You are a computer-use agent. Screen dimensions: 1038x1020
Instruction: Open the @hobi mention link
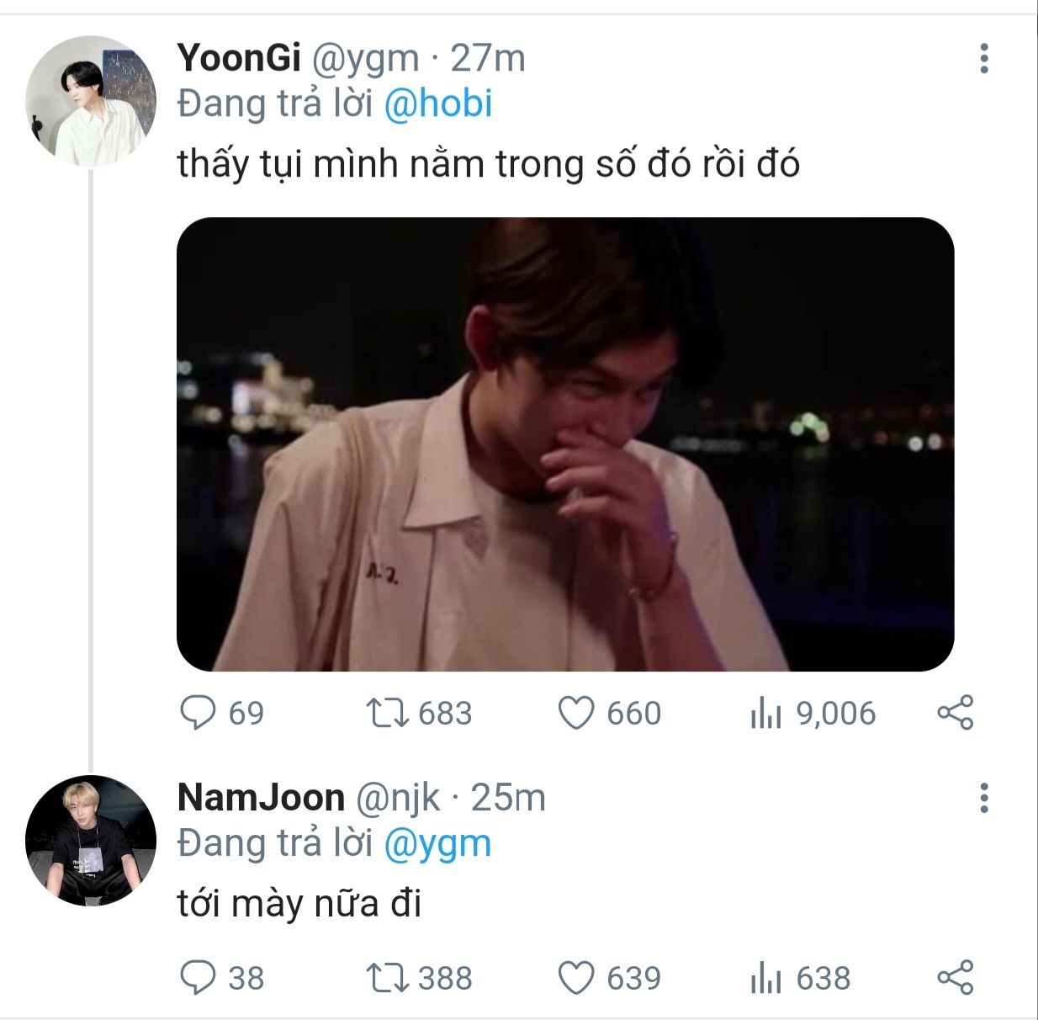[438, 104]
